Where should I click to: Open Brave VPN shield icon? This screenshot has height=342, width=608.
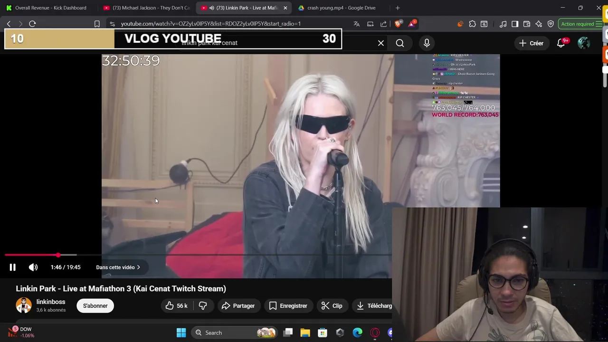click(551, 24)
